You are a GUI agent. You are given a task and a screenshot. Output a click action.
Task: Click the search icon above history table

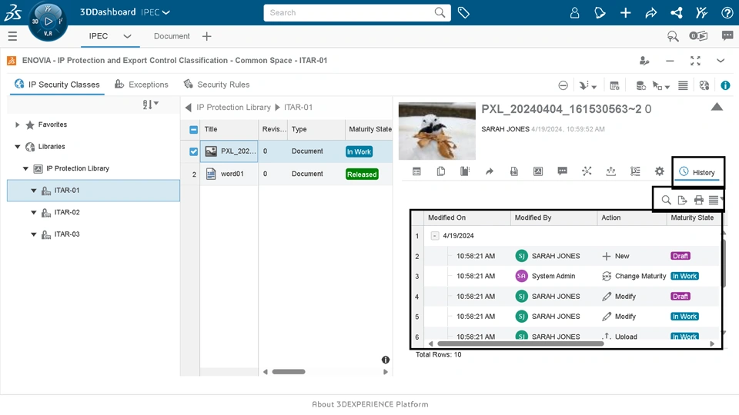click(666, 200)
